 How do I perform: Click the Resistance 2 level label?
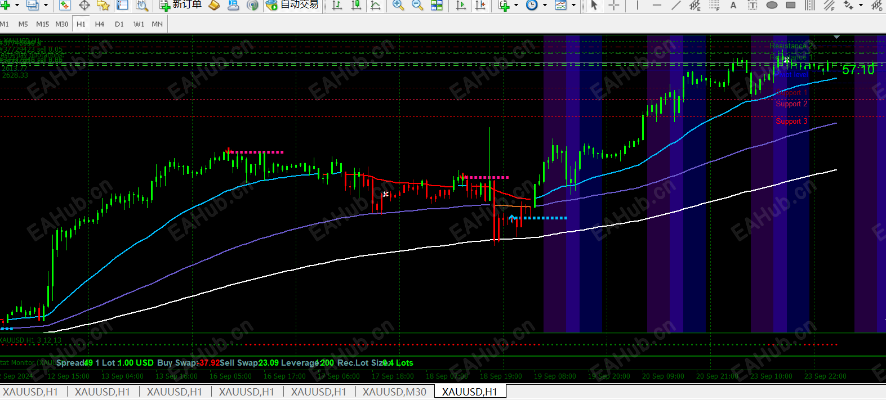791,46
